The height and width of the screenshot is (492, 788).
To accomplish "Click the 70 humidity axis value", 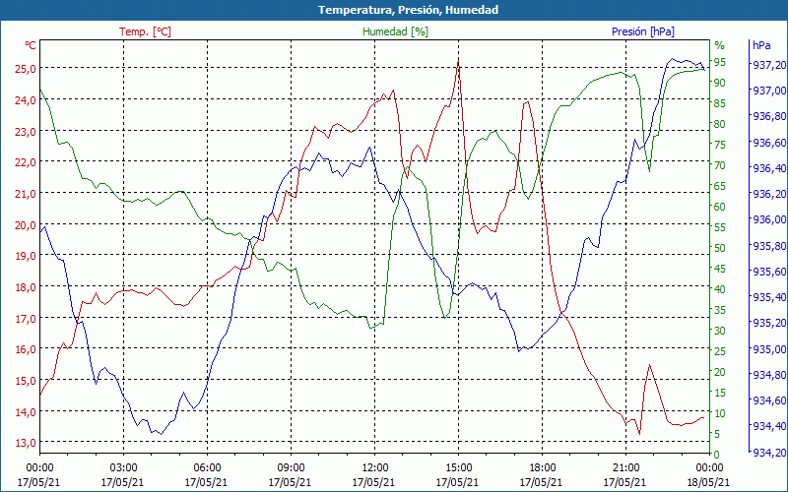I will pos(720,165).
